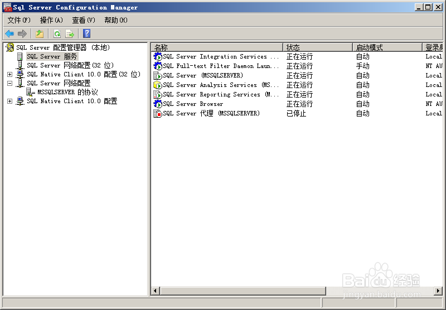Click the partly visible 登录身份 column header
Viewport: 446px width, 310px height.
[x=433, y=47]
